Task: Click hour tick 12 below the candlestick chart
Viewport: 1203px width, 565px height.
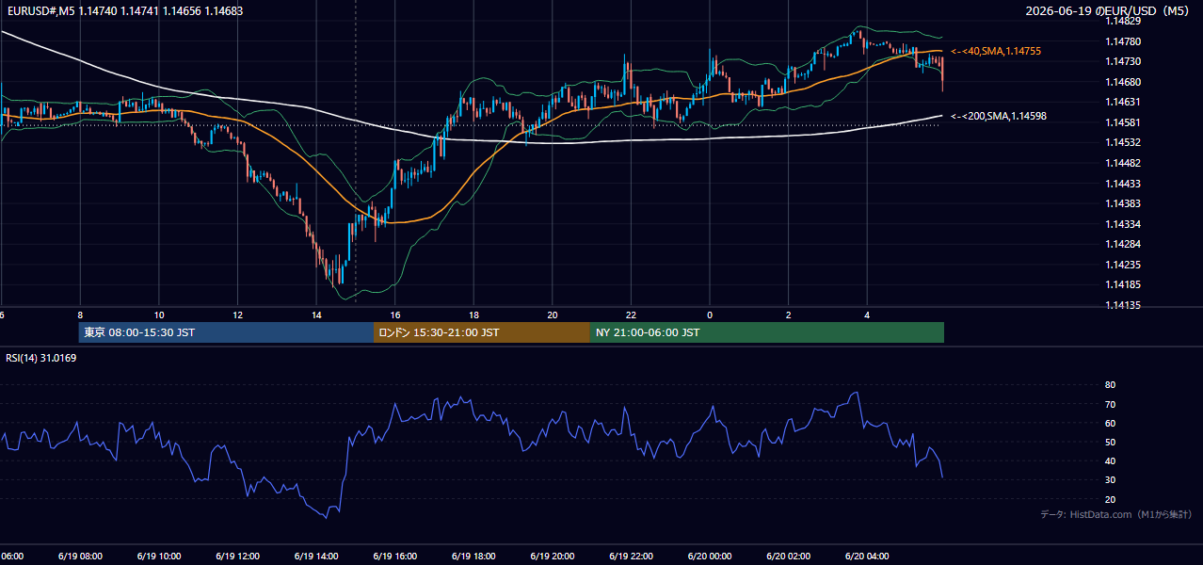Action: [x=237, y=315]
